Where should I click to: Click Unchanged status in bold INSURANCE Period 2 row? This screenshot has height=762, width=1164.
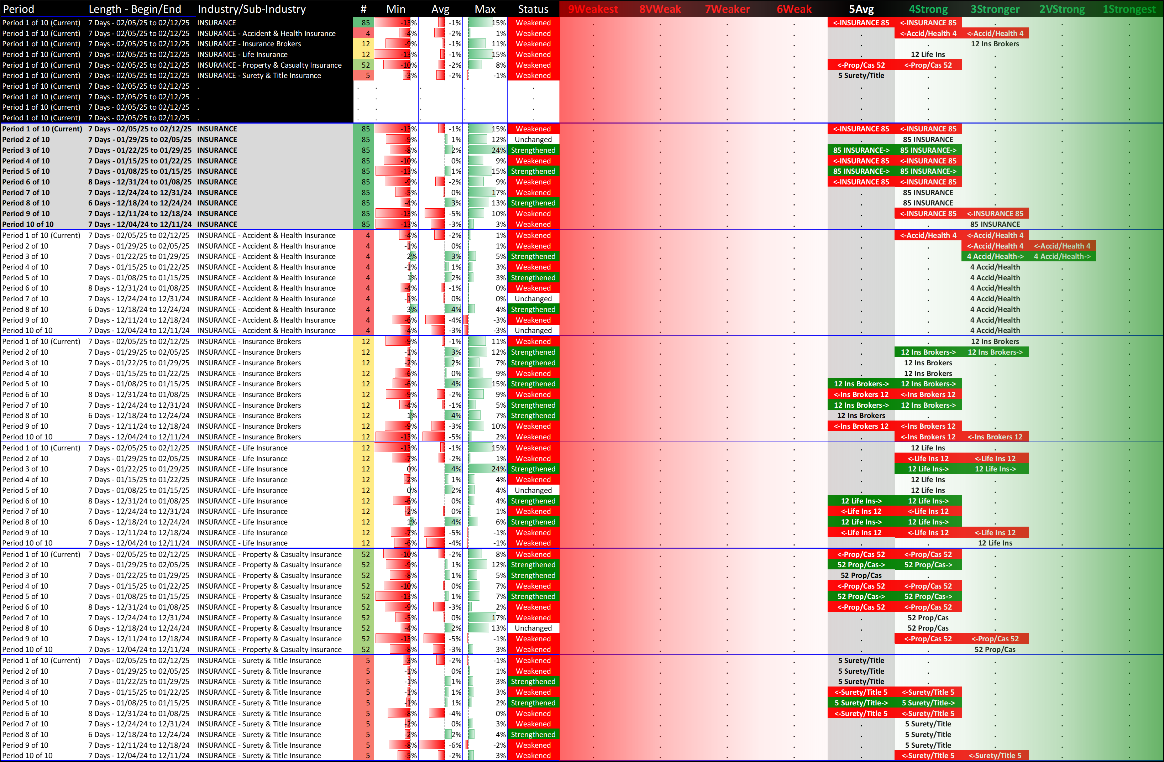tap(533, 139)
